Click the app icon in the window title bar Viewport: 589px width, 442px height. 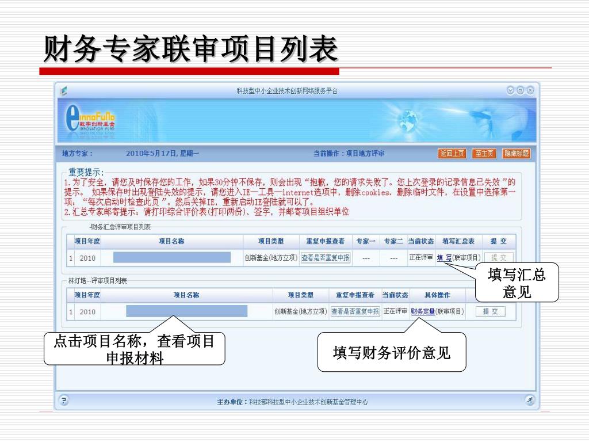[x=64, y=90]
